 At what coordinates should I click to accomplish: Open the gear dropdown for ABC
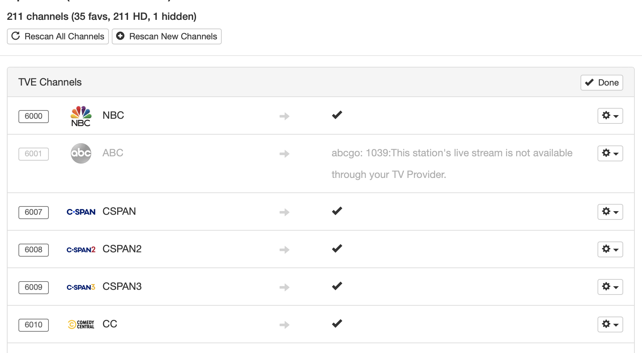coord(610,153)
